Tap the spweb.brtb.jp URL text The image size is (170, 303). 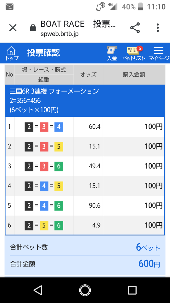[59, 34]
